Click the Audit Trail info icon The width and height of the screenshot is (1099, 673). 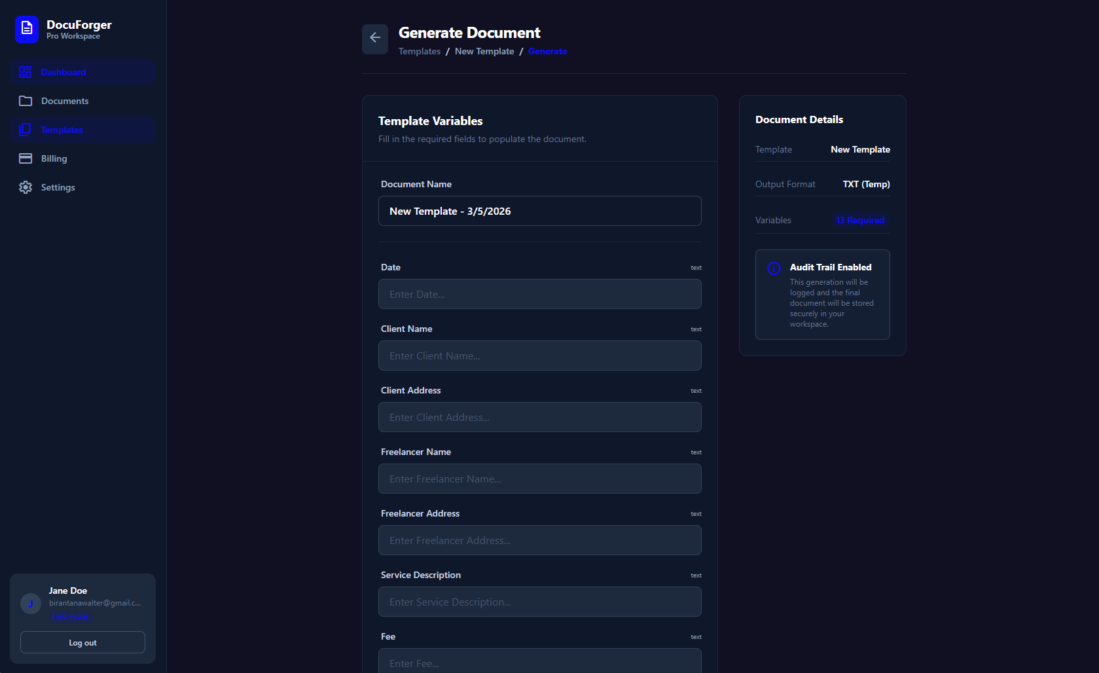[774, 268]
